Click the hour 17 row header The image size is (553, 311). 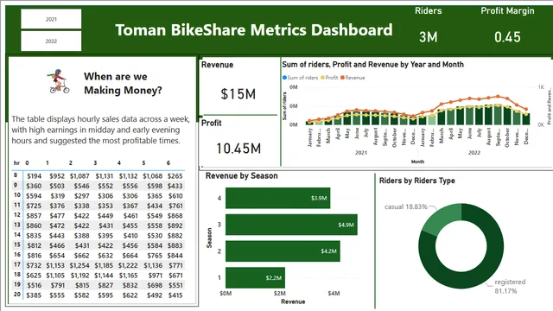(17, 264)
